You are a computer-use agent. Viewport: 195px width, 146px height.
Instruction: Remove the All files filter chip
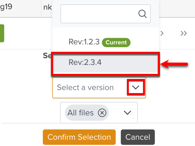tap(102, 113)
